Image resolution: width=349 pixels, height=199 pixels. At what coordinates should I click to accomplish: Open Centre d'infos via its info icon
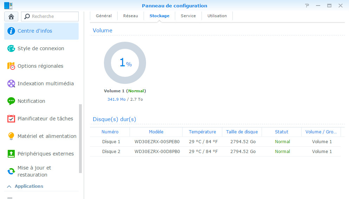pos(11,31)
